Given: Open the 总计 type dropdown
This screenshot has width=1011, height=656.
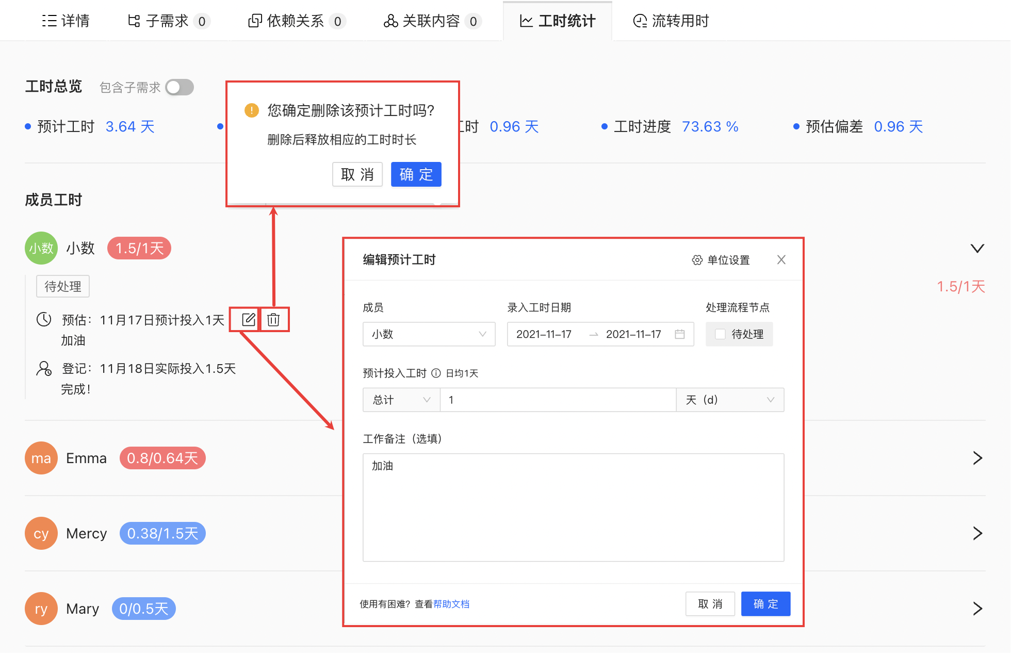Looking at the screenshot, I should pos(401,400).
